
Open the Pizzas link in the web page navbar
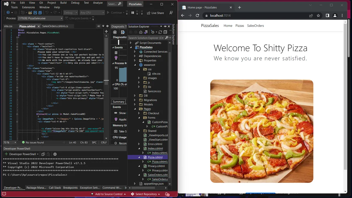240,26
